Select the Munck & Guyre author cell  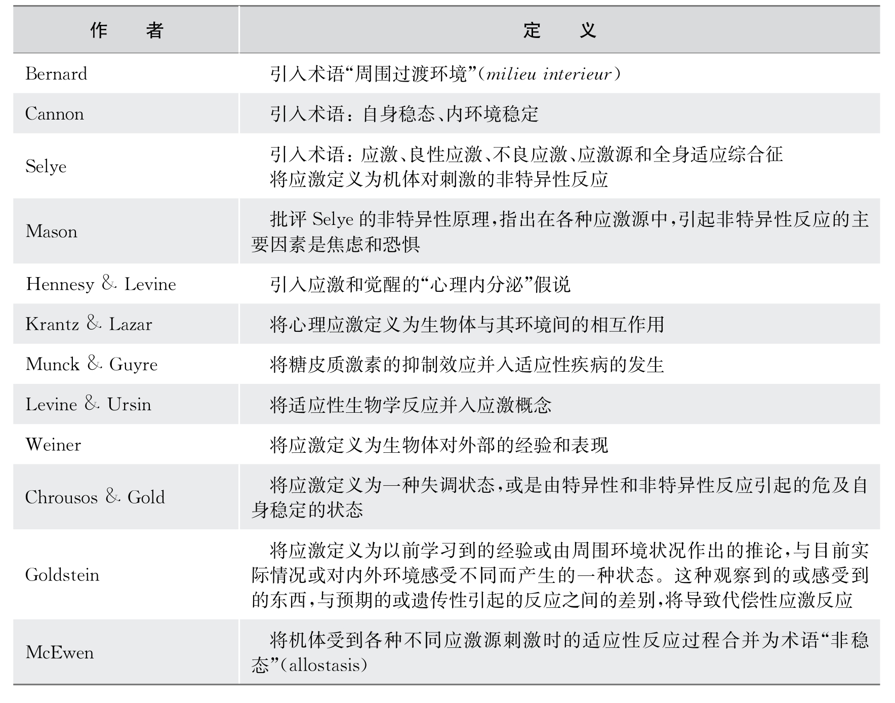pyautogui.click(x=92, y=364)
